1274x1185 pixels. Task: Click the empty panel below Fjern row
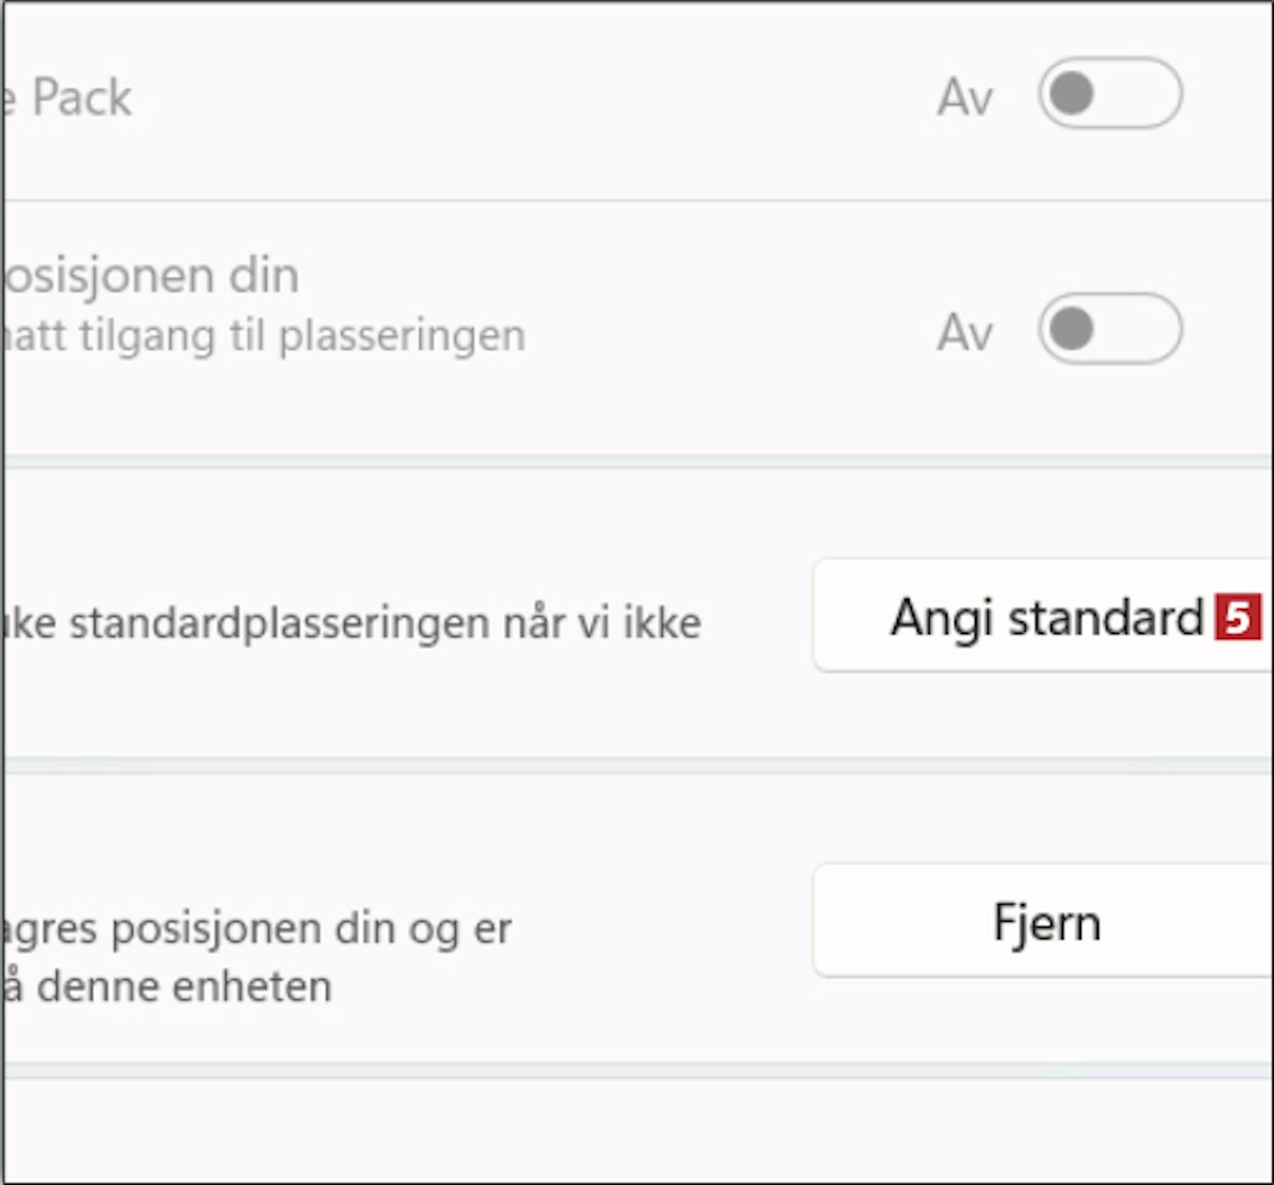click(x=637, y=1129)
